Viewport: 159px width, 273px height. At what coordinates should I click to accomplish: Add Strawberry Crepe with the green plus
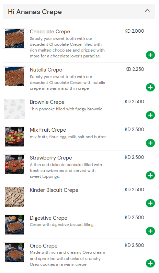(x=150, y=175)
